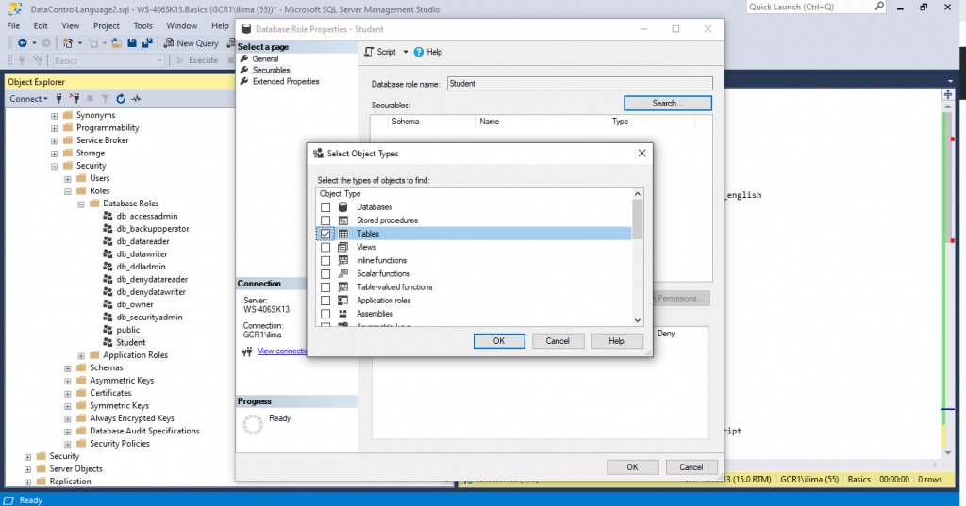Open the Window menu
The height and width of the screenshot is (506, 966).
182,25
